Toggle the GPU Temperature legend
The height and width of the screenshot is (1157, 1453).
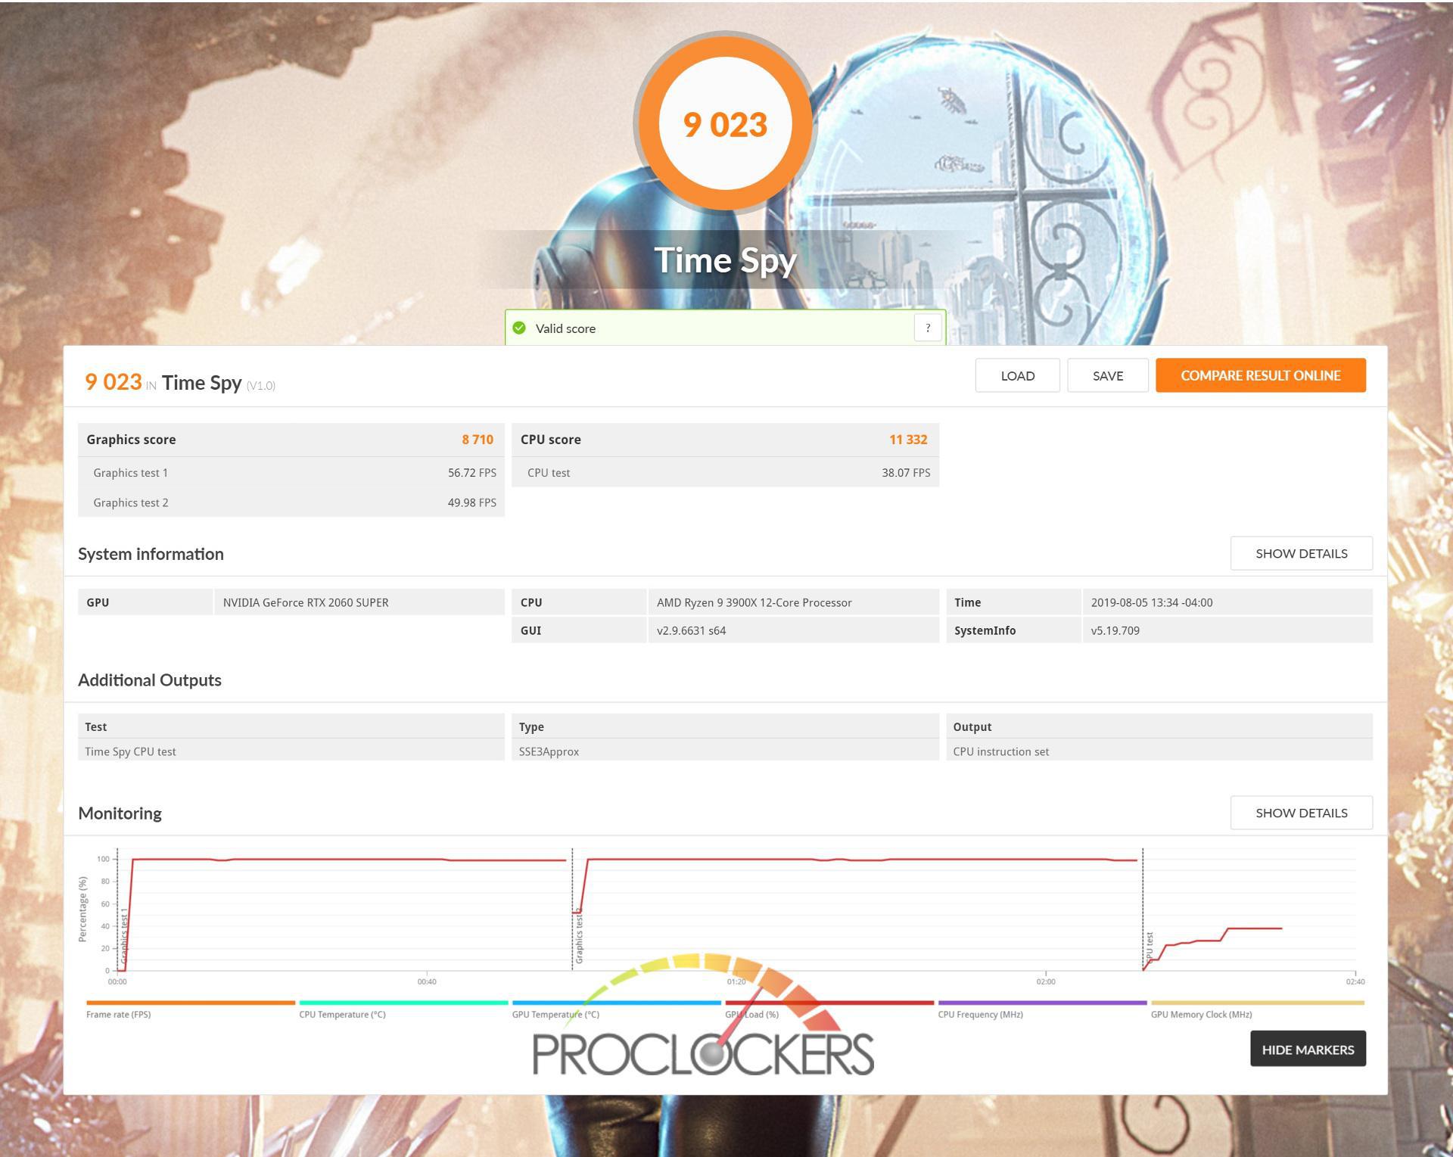click(x=555, y=1014)
